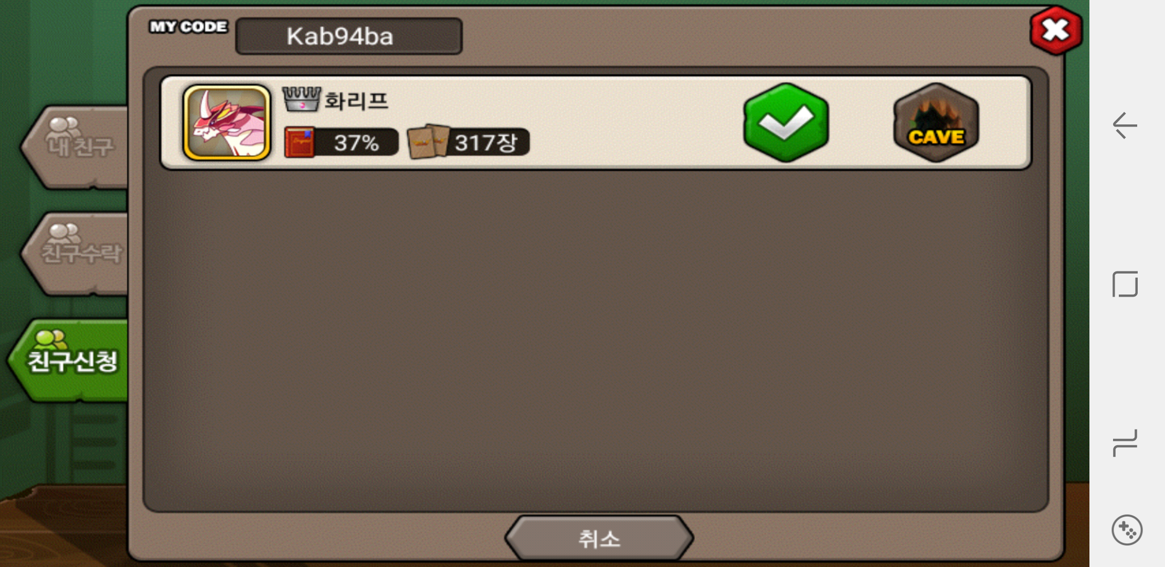The width and height of the screenshot is (1165, 567).
Task: Accept friend request with green checkmark
Action: [x=786, y=122]
